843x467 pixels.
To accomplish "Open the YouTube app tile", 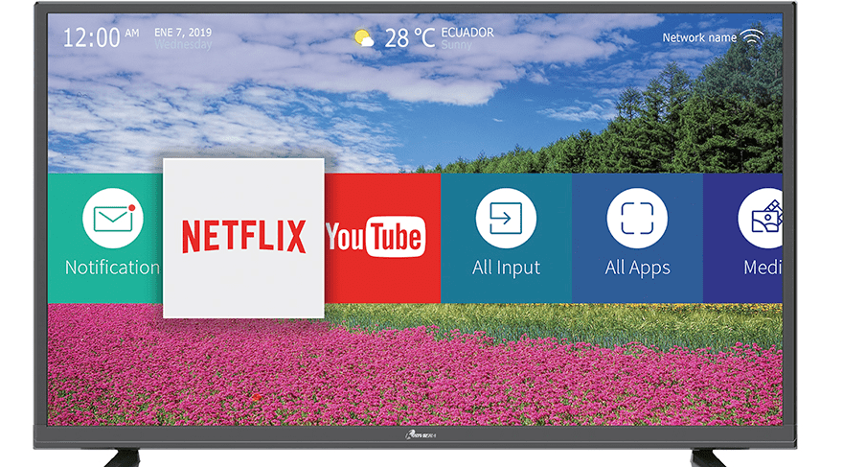I will coord(382,238).
